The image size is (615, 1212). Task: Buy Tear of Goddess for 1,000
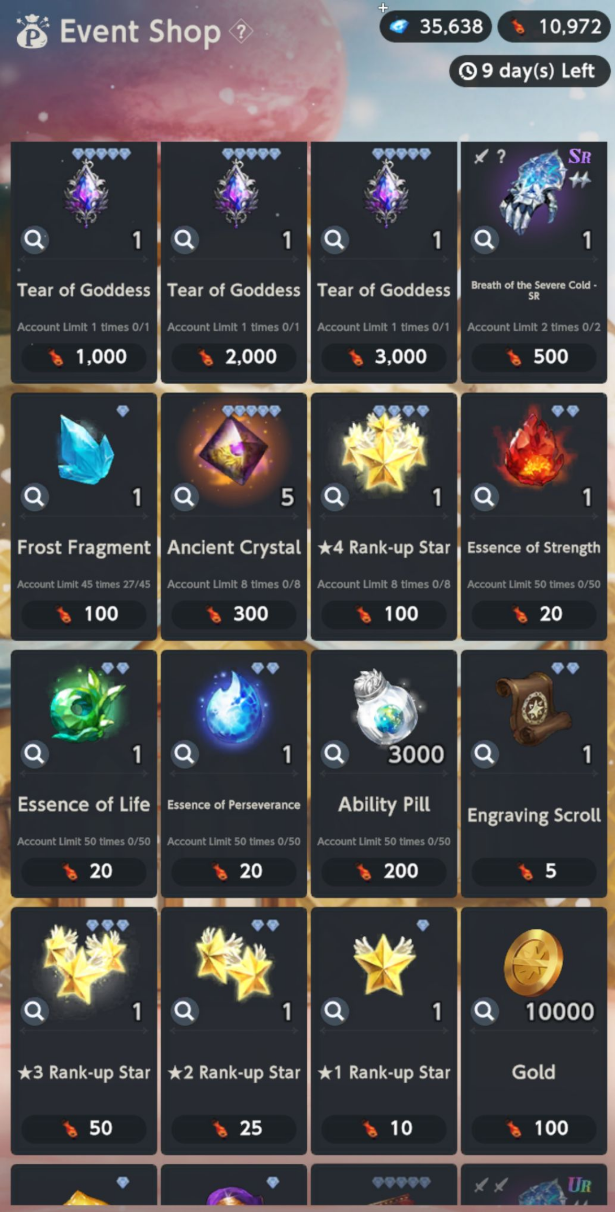point(84,357)
